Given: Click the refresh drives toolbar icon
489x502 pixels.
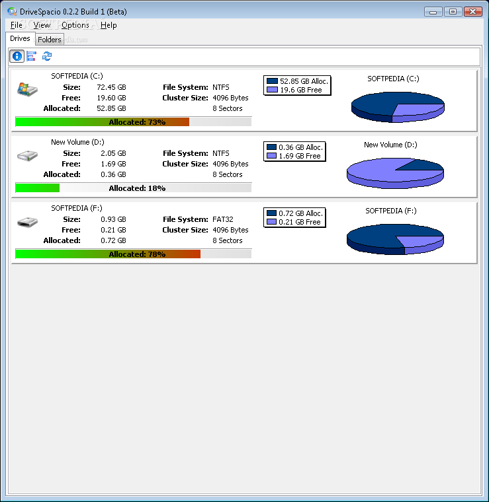Looking at the screenshot, I should click(x=47, y=56).
